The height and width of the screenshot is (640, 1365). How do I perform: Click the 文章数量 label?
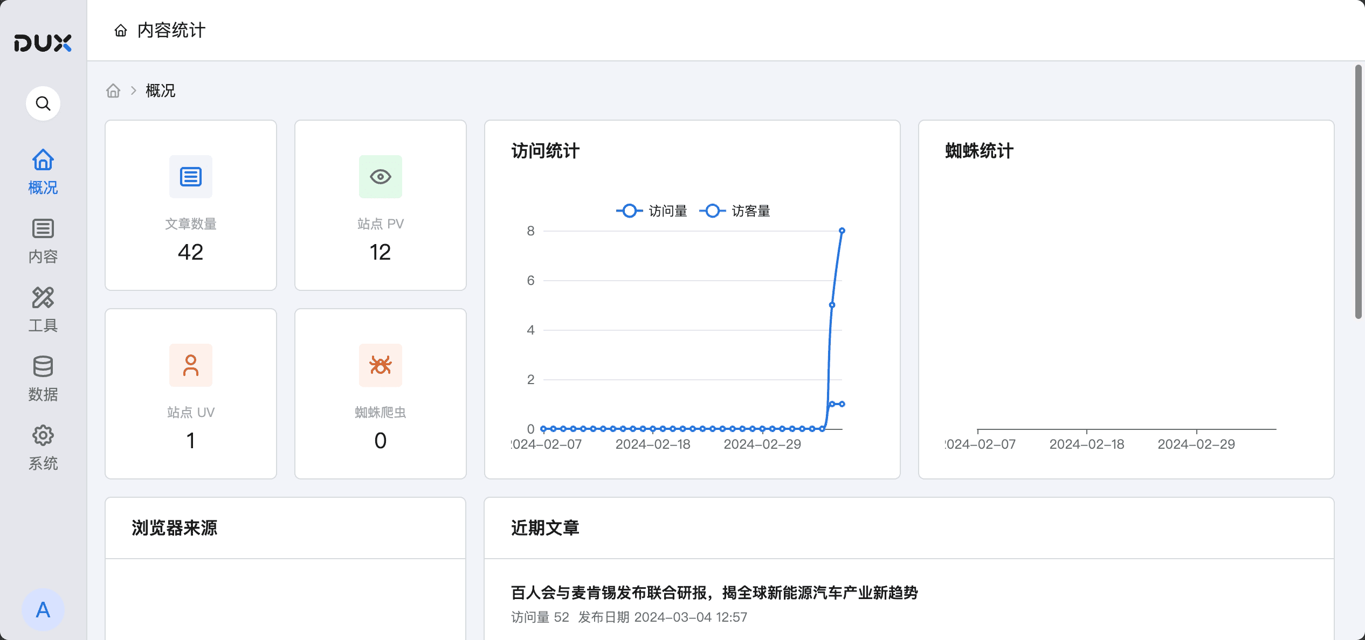pos(191,224)
